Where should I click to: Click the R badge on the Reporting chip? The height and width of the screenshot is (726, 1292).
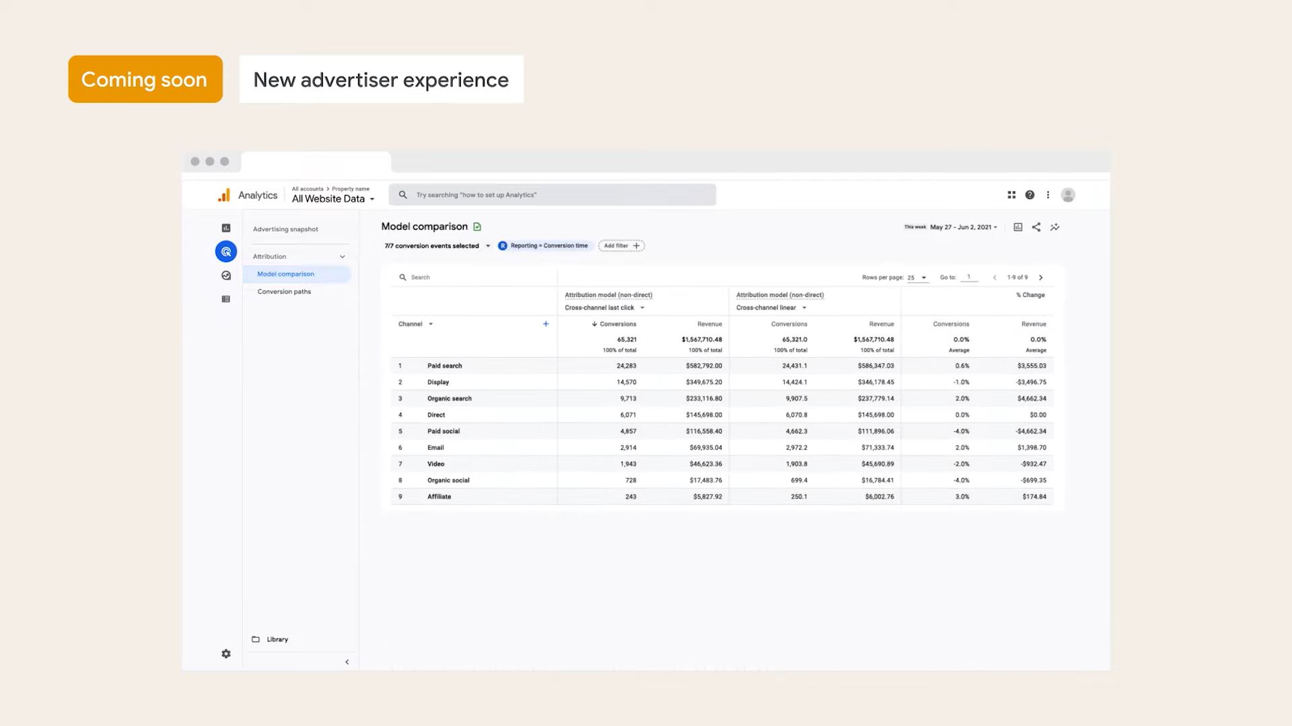pos(503,246)
